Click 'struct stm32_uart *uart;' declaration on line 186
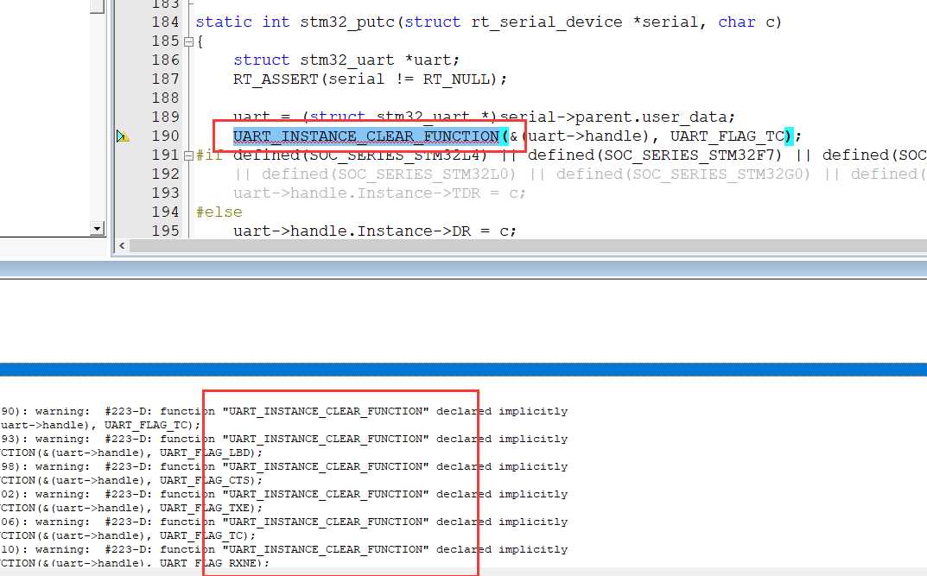This screenshot has height=576, width=927. [x=346, y=60]
